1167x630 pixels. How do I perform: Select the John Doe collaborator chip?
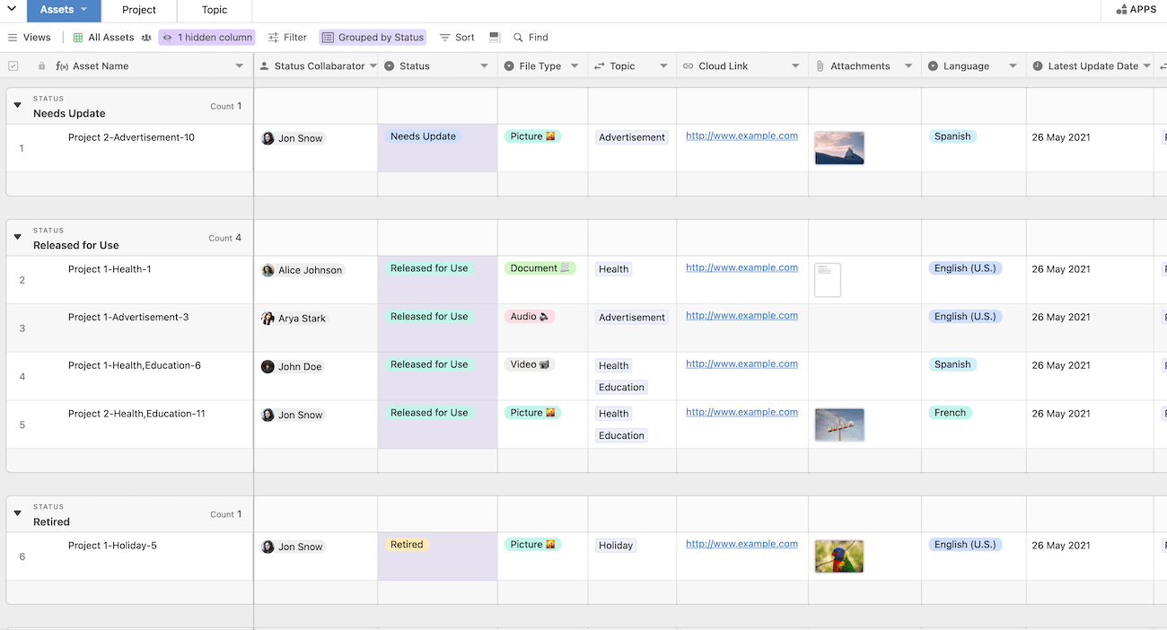[292, 367]
